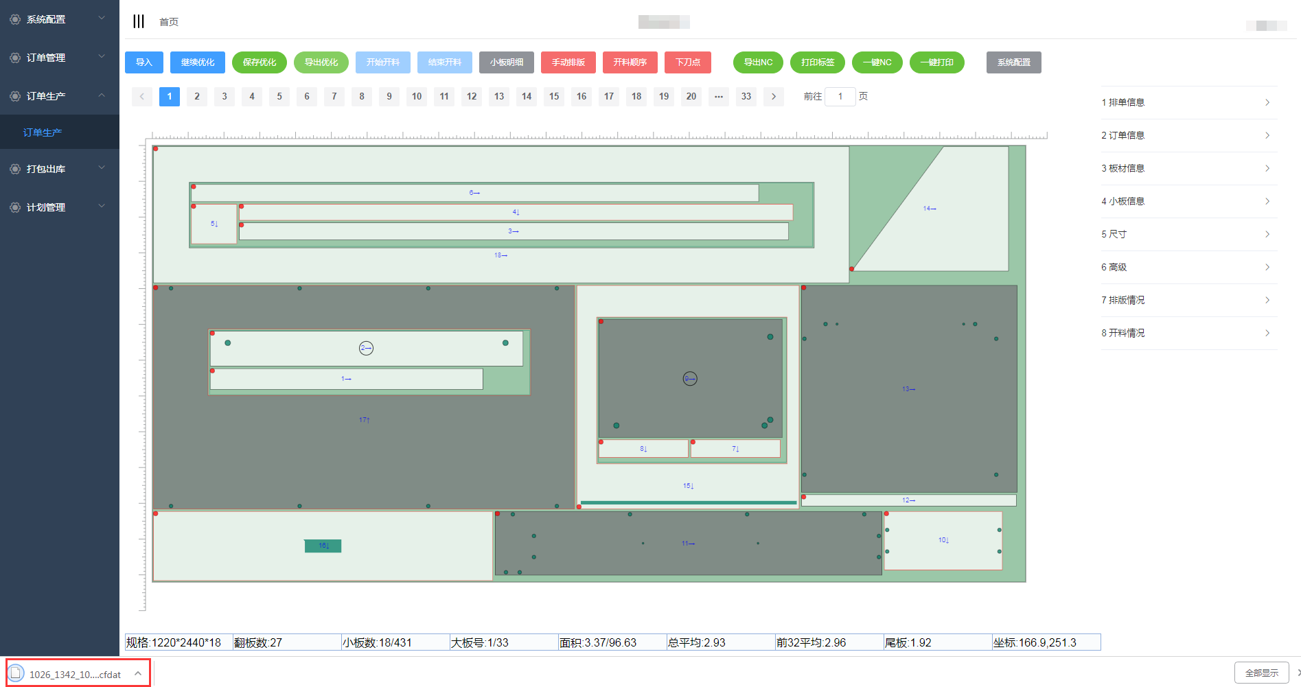Switch to the 首页 breadcrumb tab
1301x687 pixels.
(x=169, y=22)
